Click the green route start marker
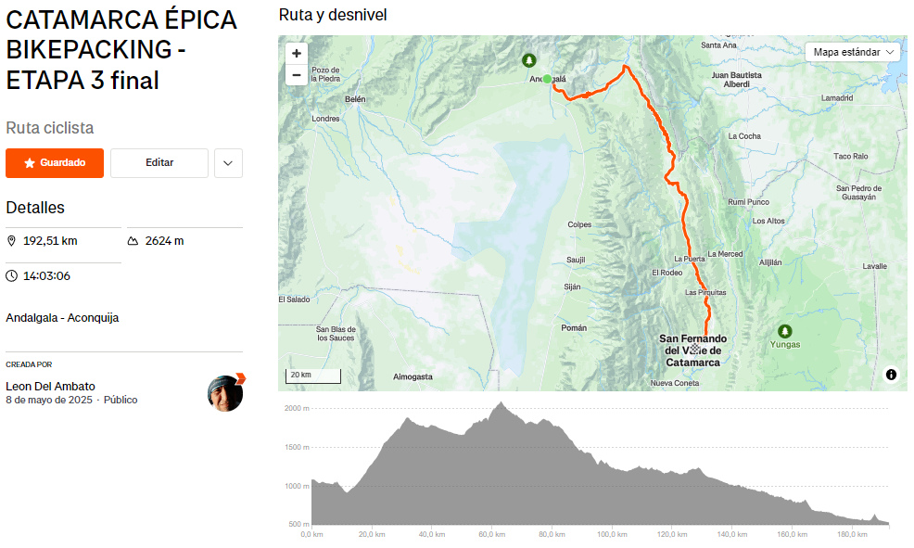 (x=547, y=80)
